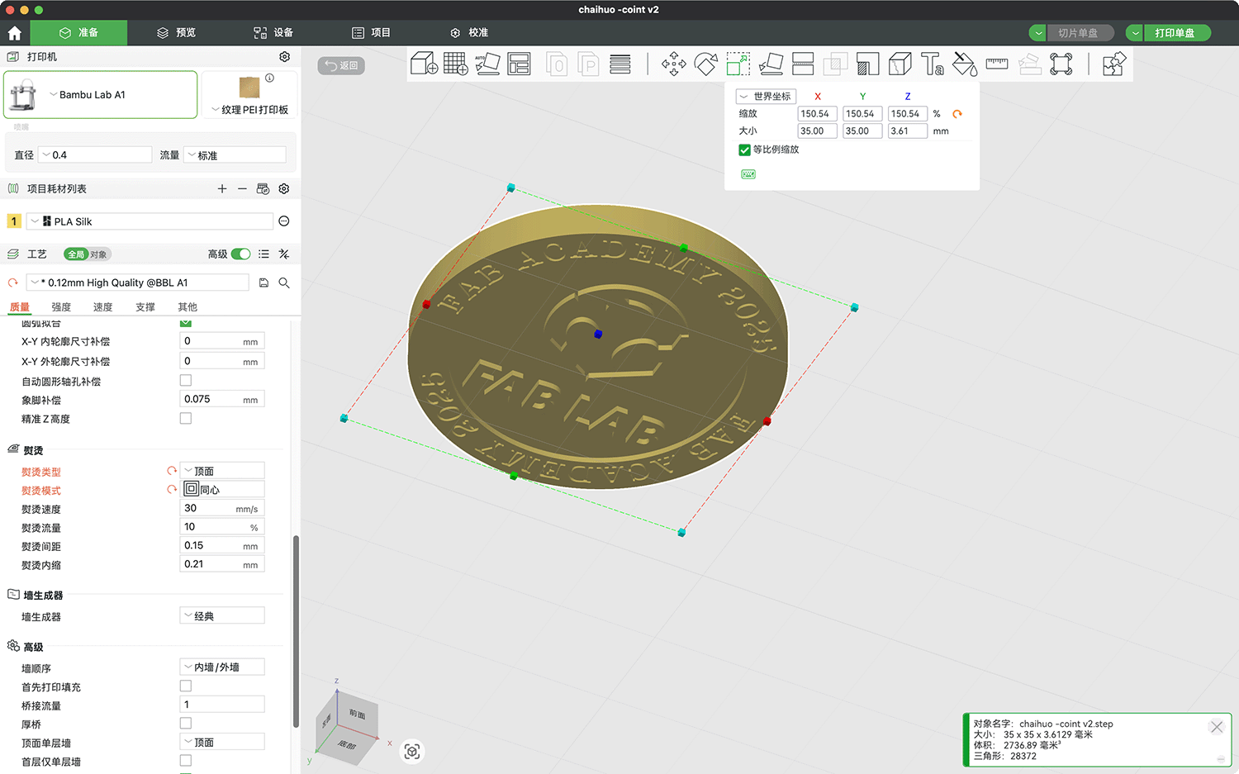The height and width of the screenshot is (774, 1239).
Task: Click the Add plate grid icon
Action: [456, 64]
